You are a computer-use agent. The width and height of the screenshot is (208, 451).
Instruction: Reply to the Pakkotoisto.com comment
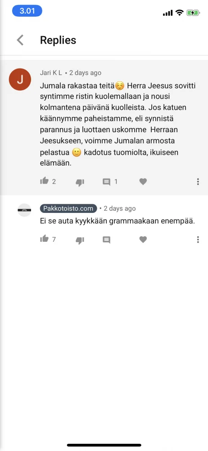click(x=107, y=240)
